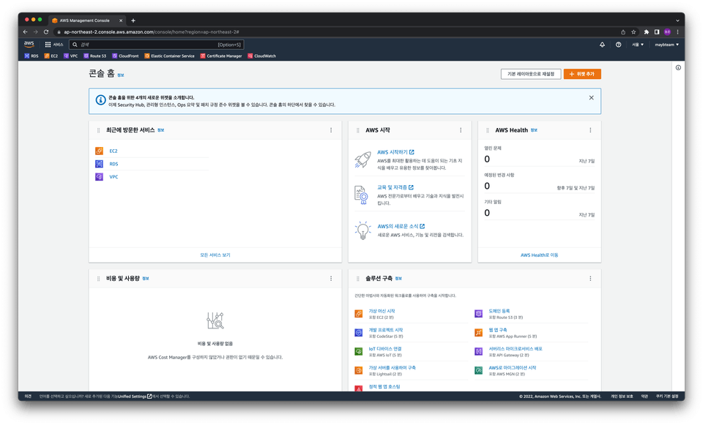Click the EC2 service icon in recently visited
Viewport: 703px width, 425px height.
pyautogui.click(x=99, y=151)
